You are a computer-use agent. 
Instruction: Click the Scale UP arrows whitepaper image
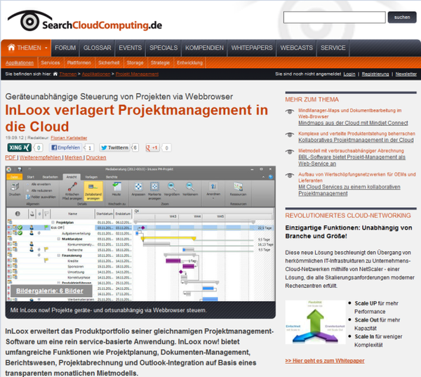point(315,322)
